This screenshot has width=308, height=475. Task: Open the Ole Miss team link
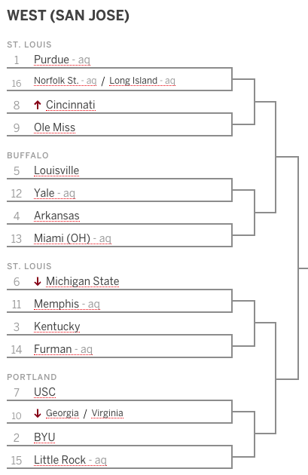pyautogui.click(x=54, y=127)
